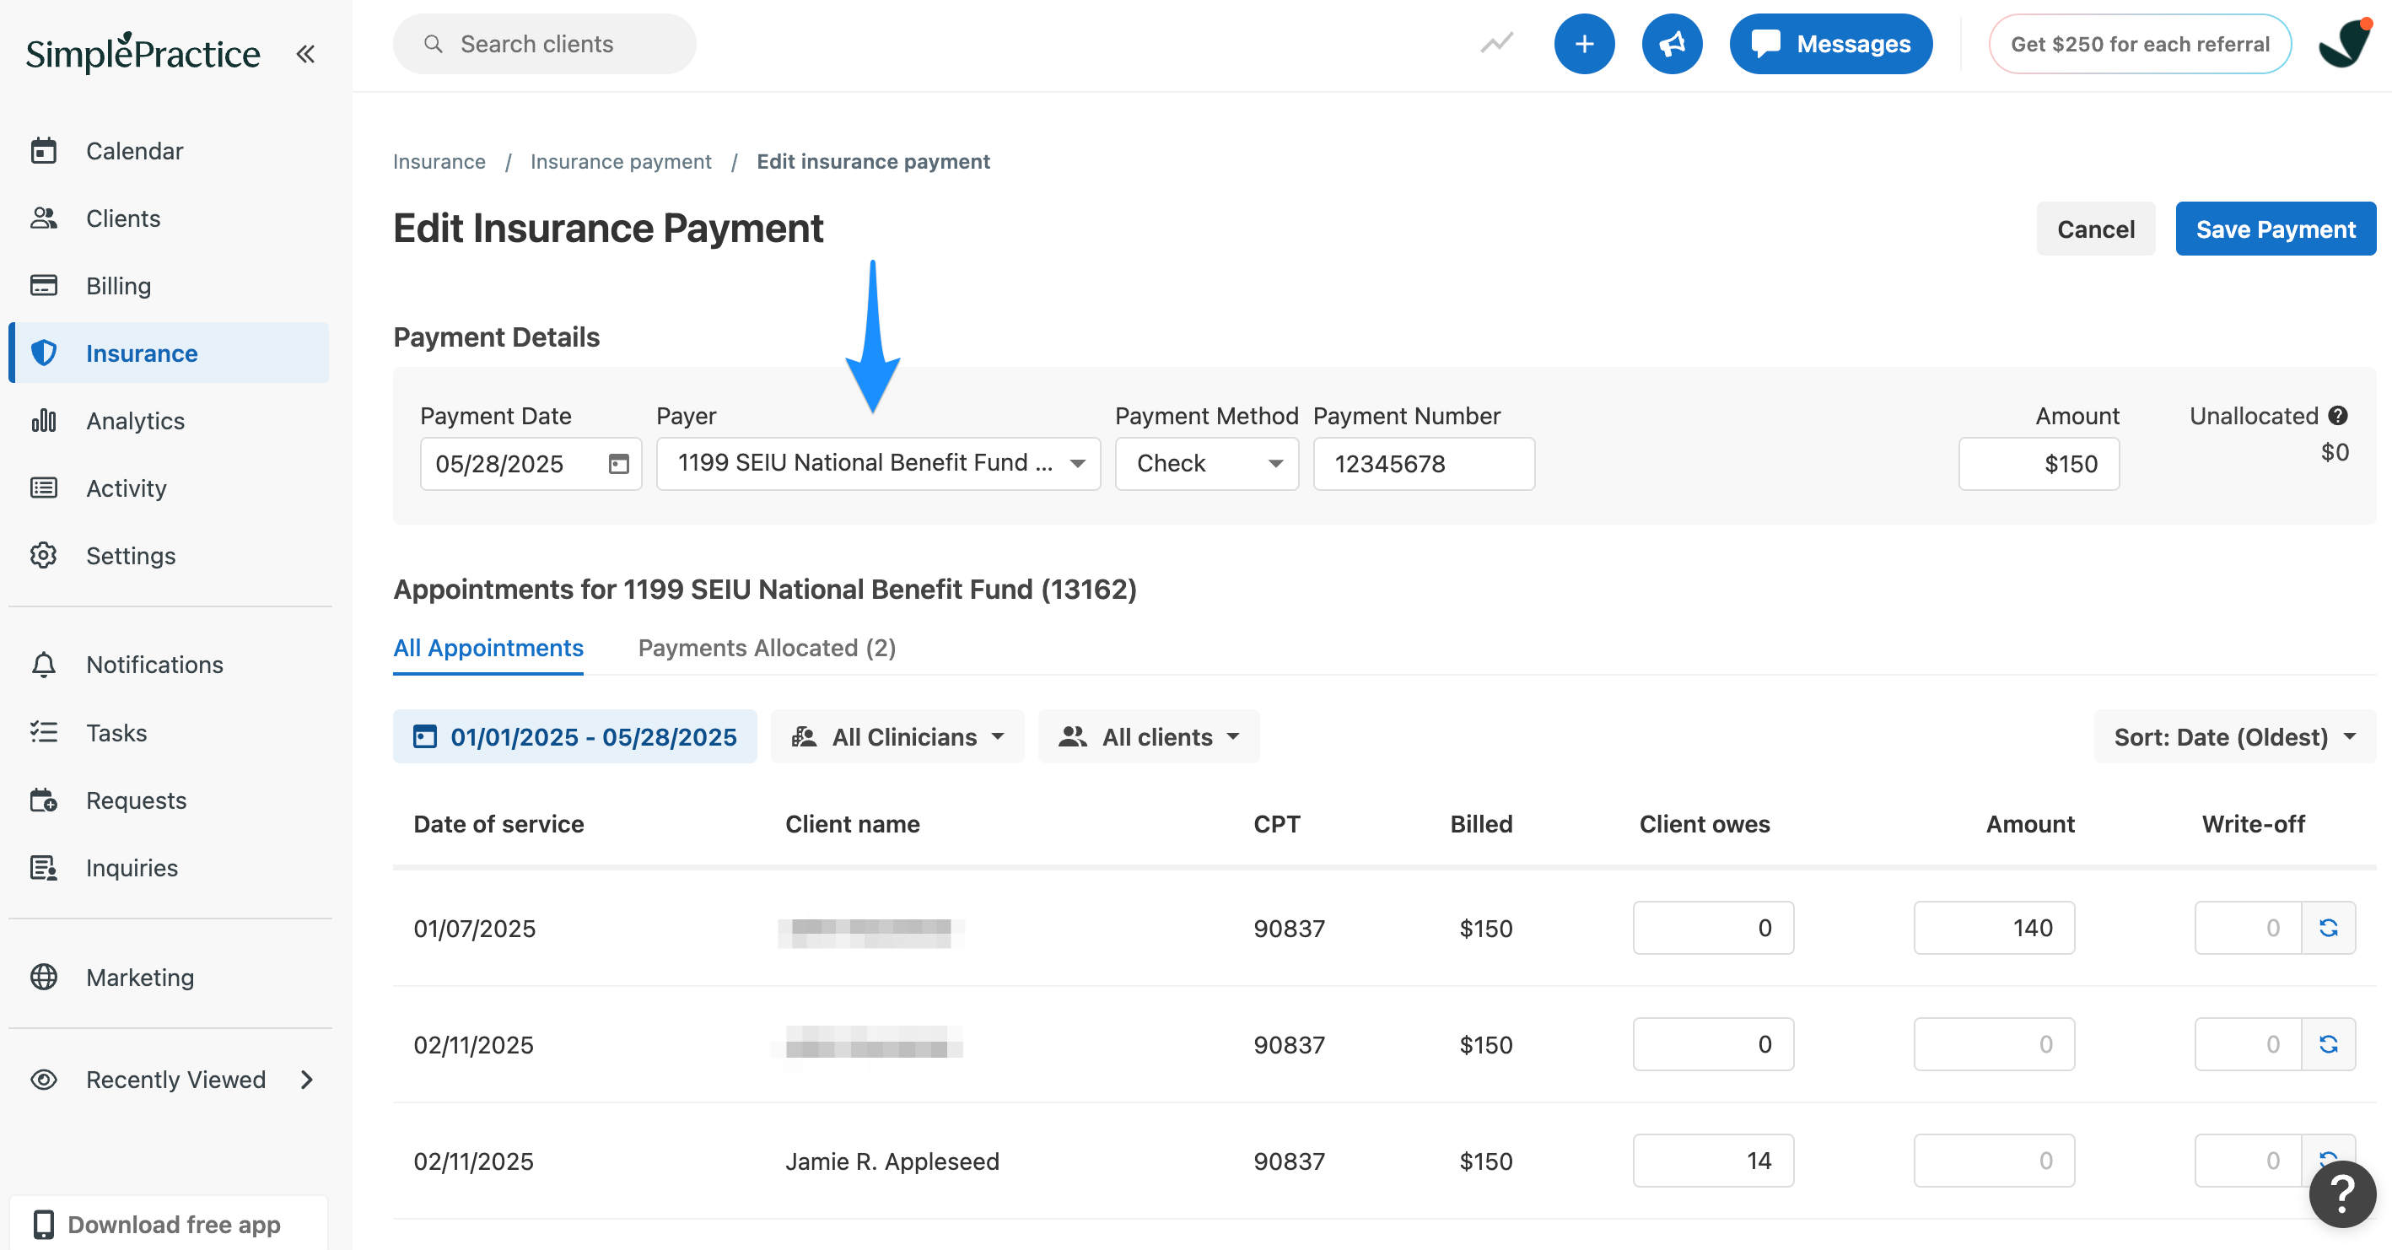Screen dimensions: 2392x1250
Task: Click the Payment Date field
Action: (x=531, y=463)
